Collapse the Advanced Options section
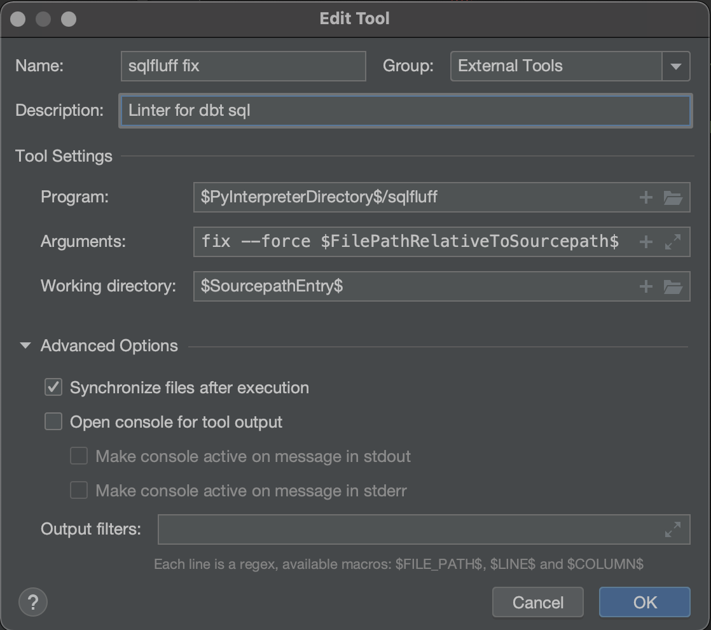Screen dimensions: 711x630 click(26, 346)
